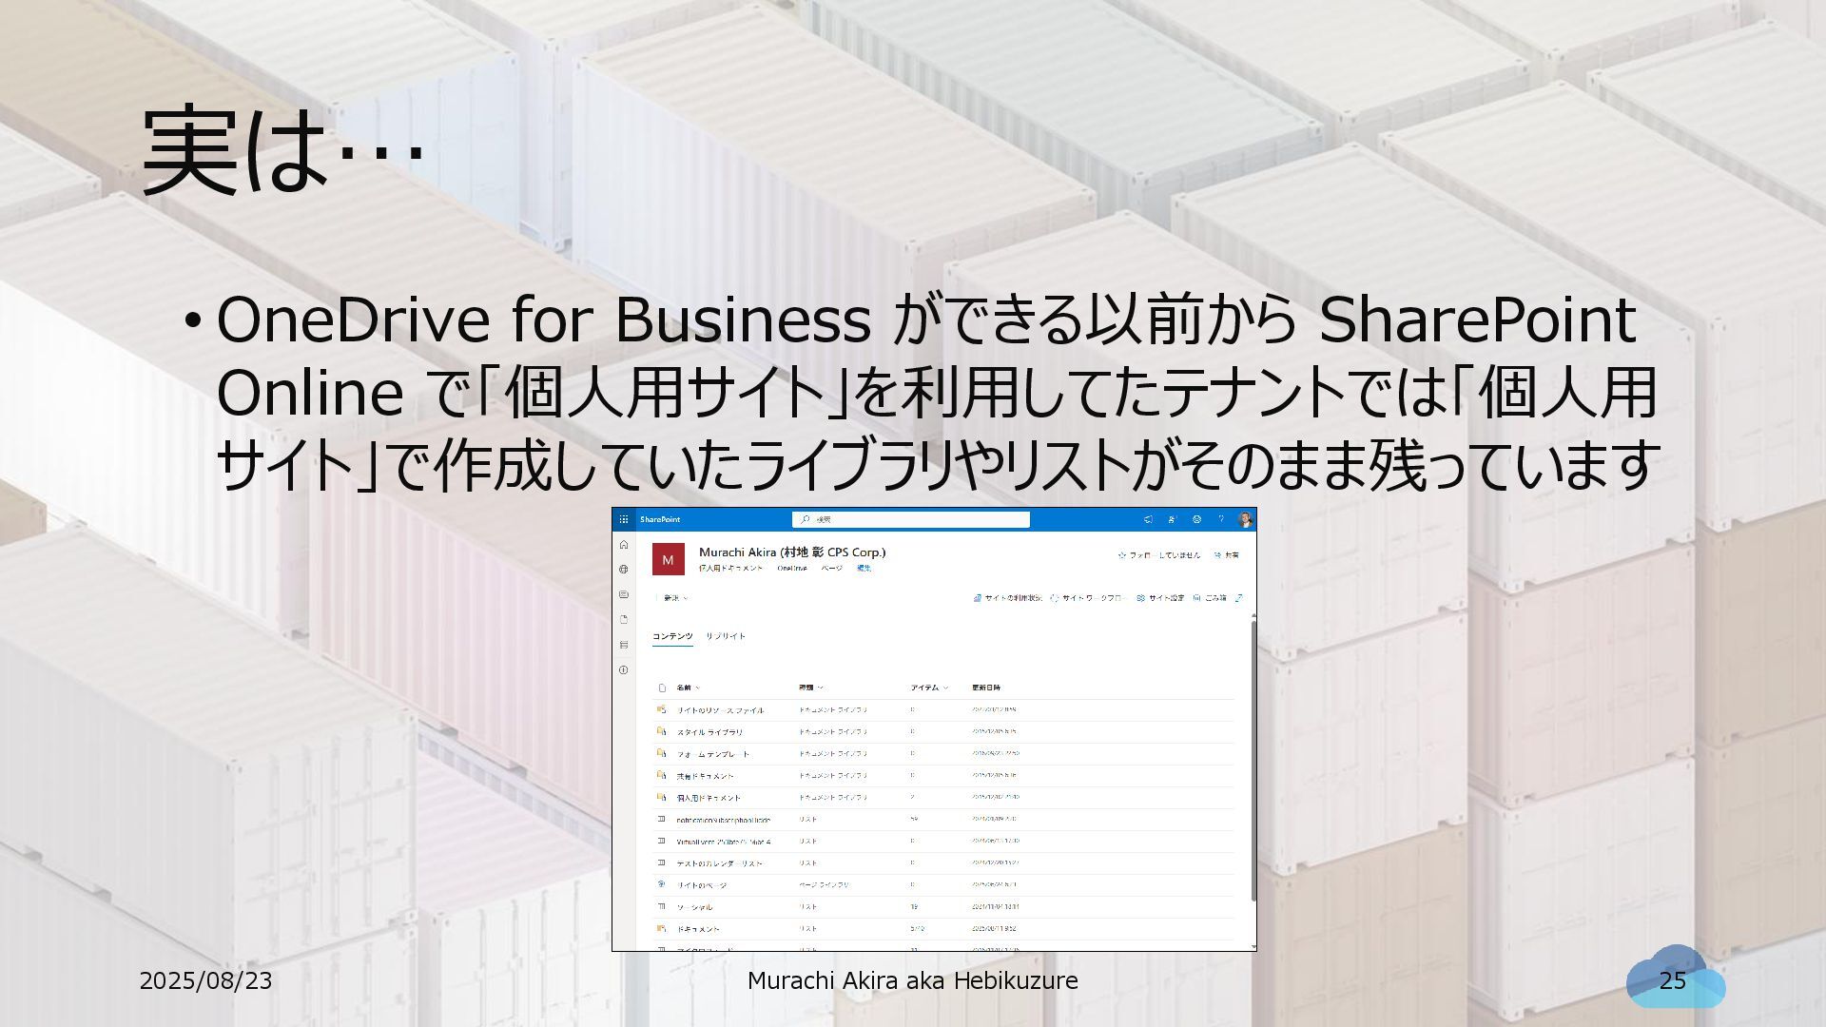Open the notification subscription hidden list
This screenshot has width=1826, height=1027.
724,820
